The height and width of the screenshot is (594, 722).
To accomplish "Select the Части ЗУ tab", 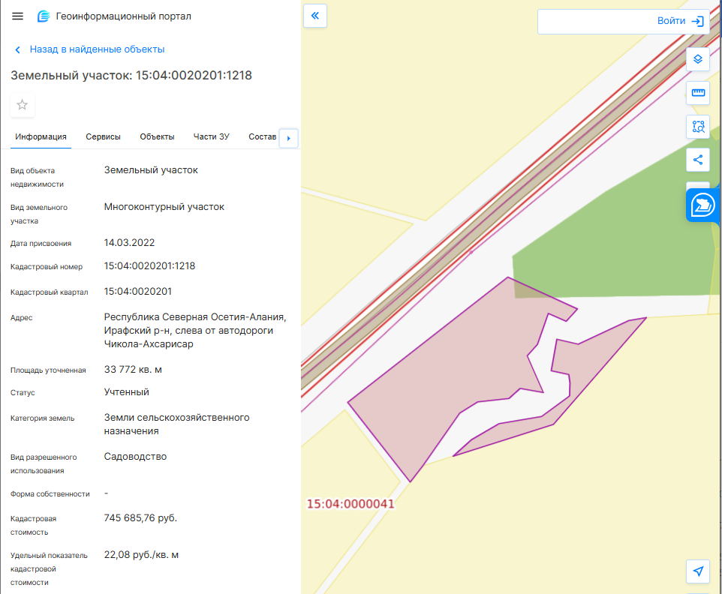I will point(212,136).
